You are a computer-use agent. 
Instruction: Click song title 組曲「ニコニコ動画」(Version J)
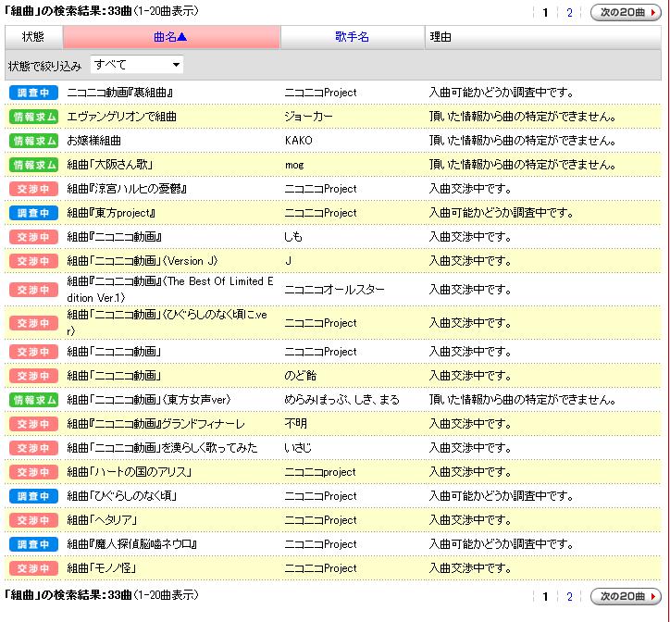click(x=143, y=261)
